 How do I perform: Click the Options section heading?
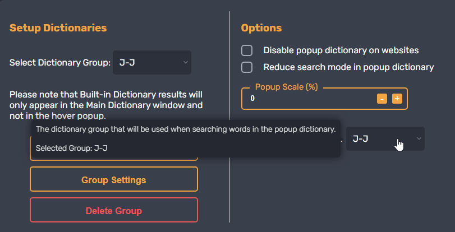click(261, 27)
